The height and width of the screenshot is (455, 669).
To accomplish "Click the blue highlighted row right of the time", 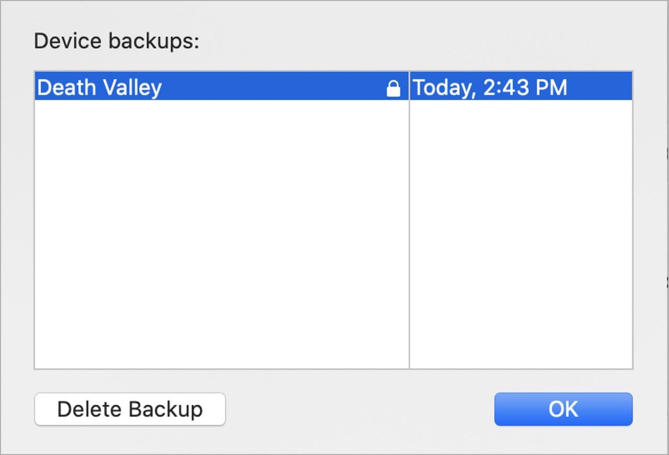I will (x=601, y=87).
